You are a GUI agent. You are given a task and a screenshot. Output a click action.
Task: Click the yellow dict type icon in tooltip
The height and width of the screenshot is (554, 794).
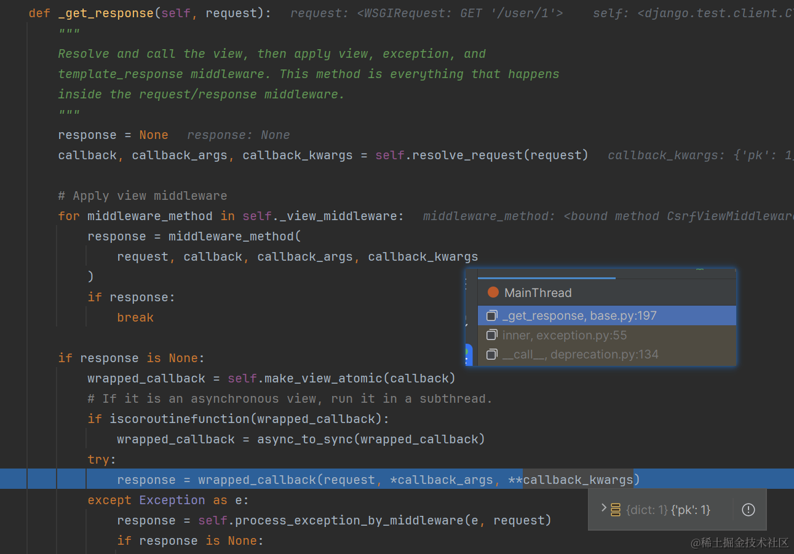pyautogui.click(x=616, y=509)
